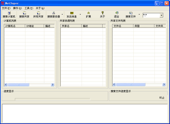Click the 搜索共享 toolbar icon
Screen dimensions: 170x124
coord(24,13)
